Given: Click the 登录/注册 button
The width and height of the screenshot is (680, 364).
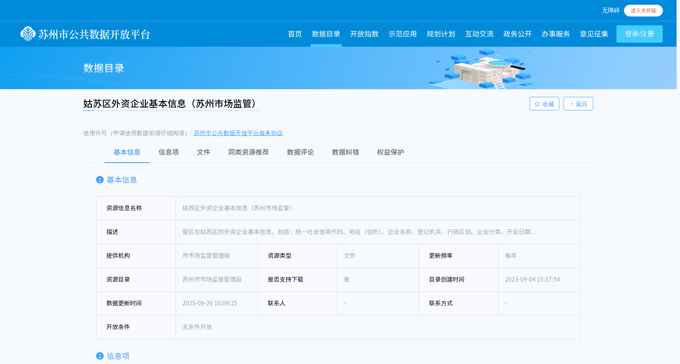Looking at the screenshot, I should [x=640, y=34].
